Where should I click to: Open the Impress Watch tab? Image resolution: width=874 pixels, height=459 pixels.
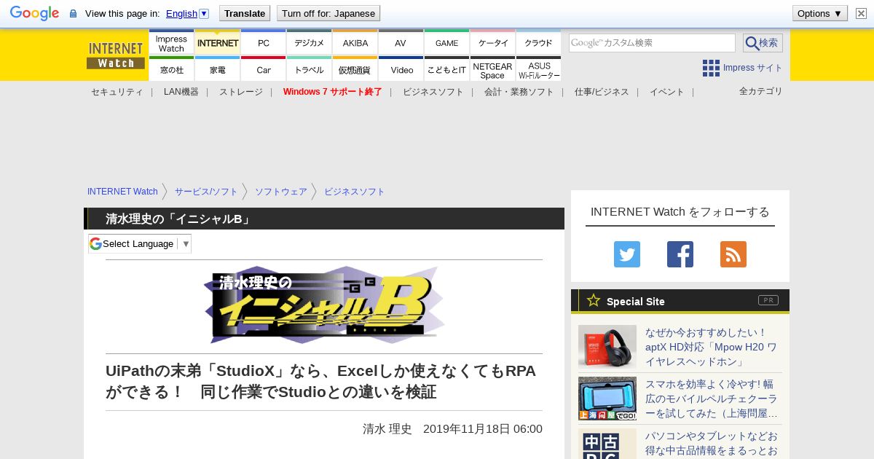click(x=171, y=42)
